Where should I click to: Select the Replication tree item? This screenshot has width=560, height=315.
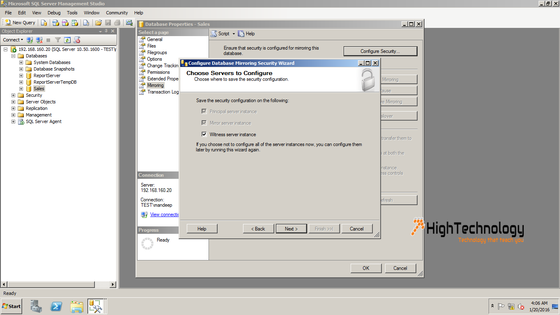pyautogui.click(x=37, y=108)
